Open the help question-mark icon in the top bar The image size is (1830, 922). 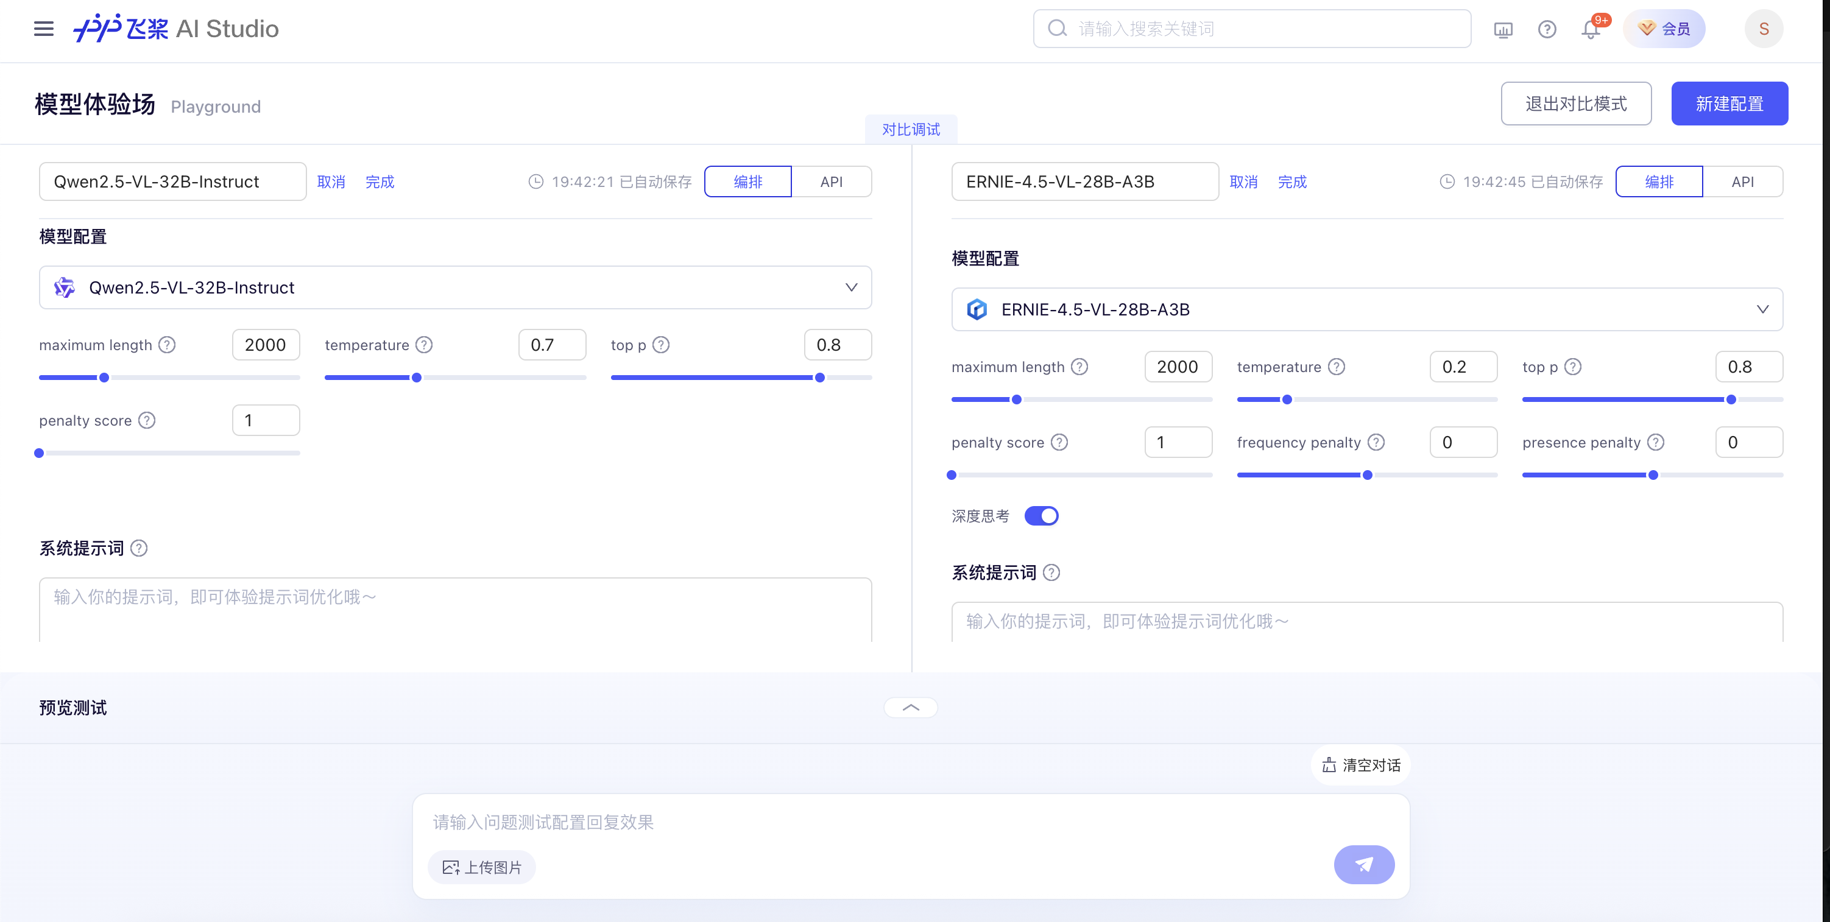pyautogui.click(x=1547, y=29)
